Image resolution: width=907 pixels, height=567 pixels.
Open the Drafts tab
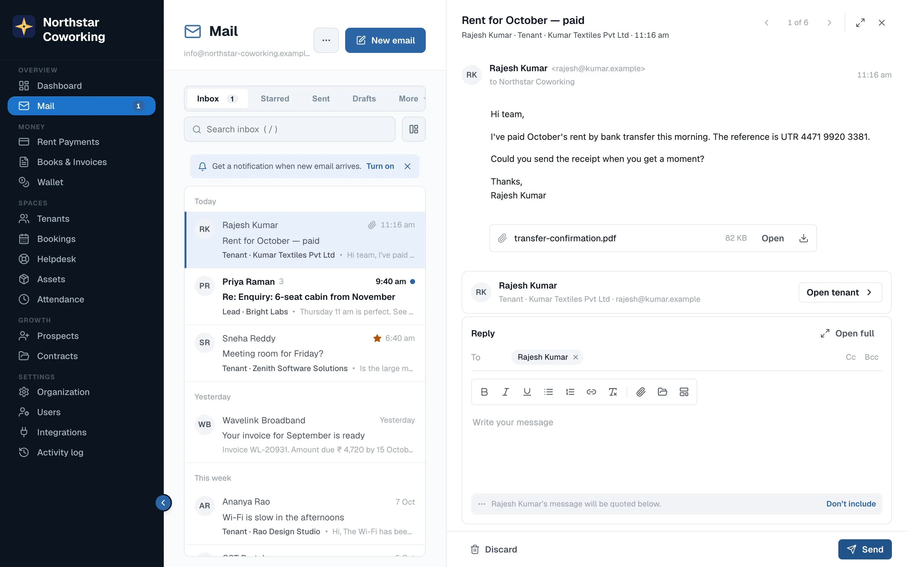tap(364, 99)
